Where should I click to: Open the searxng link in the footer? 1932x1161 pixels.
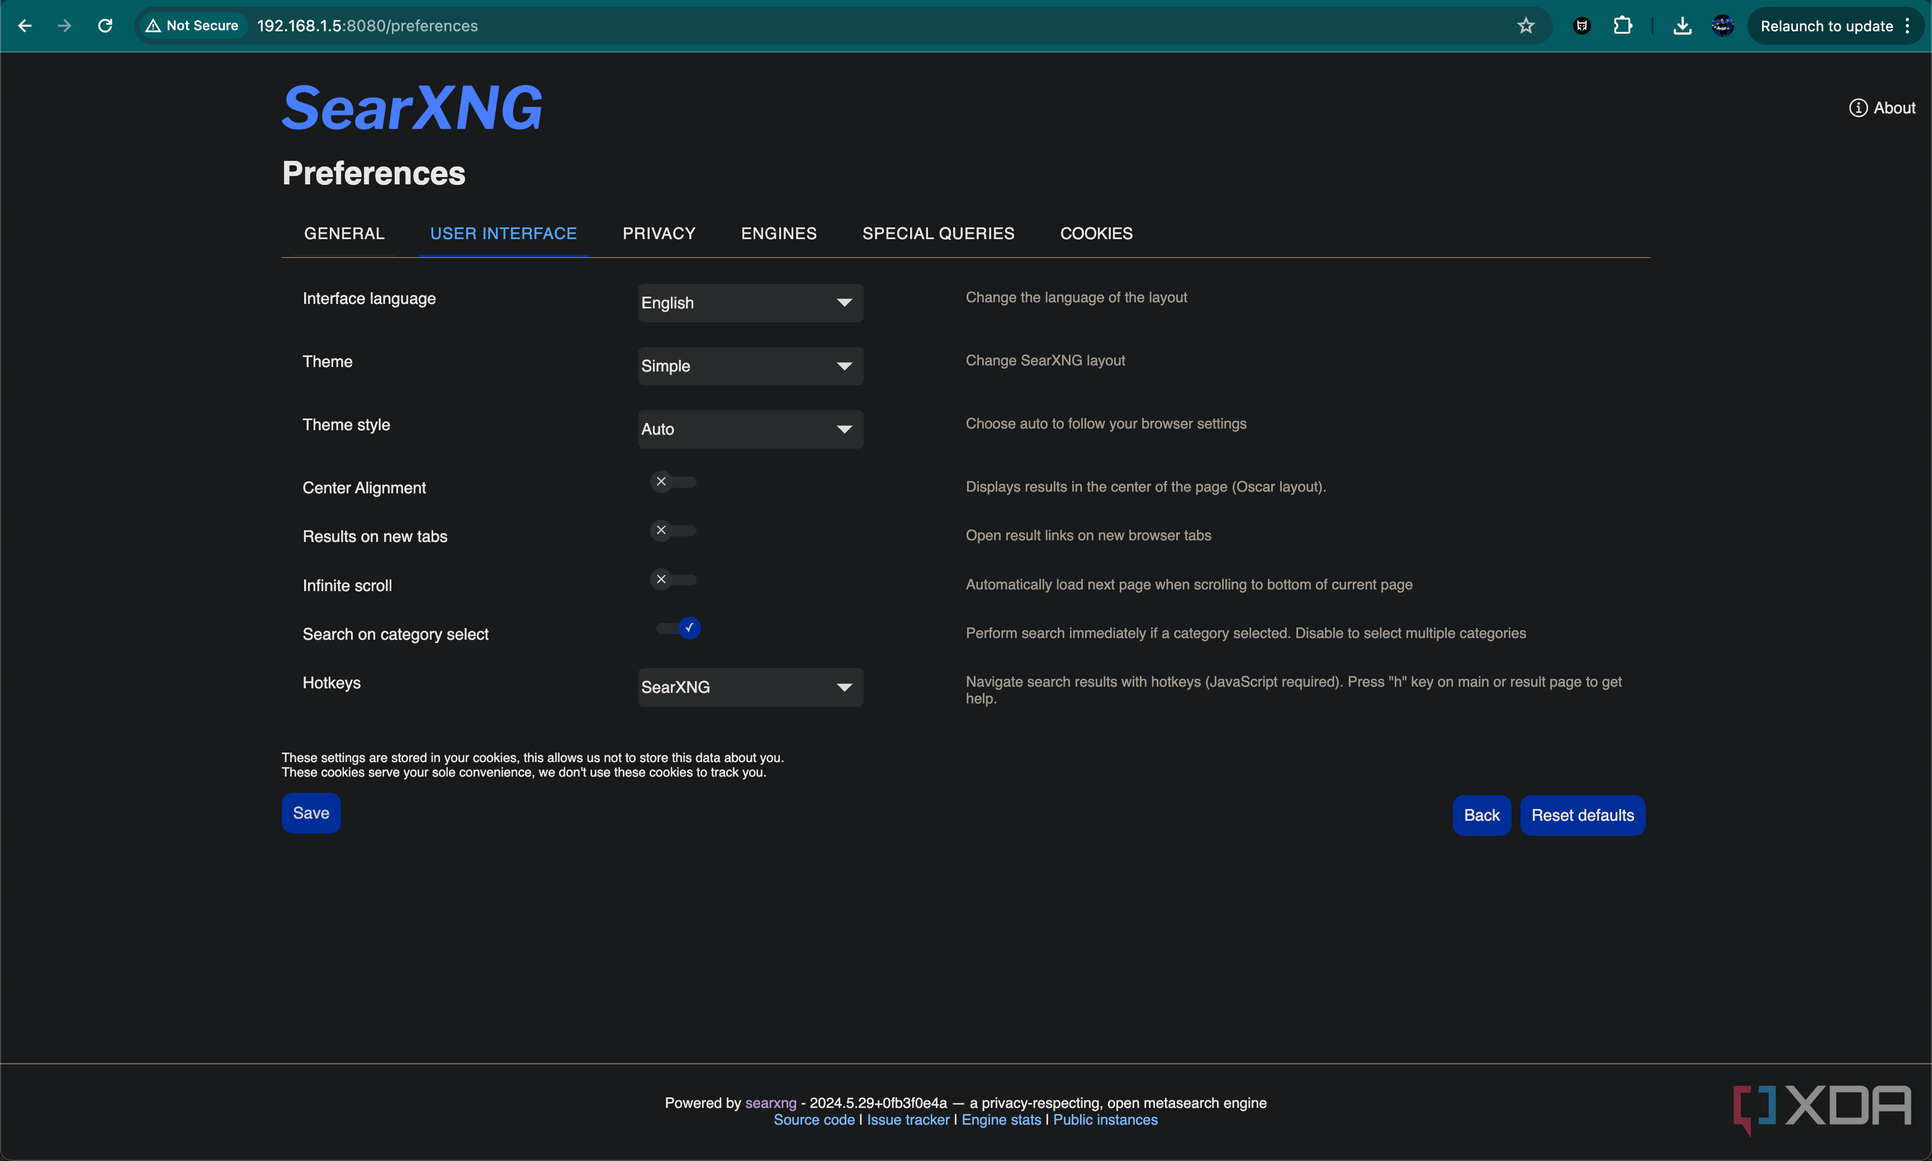click(x=770, y=1102)
